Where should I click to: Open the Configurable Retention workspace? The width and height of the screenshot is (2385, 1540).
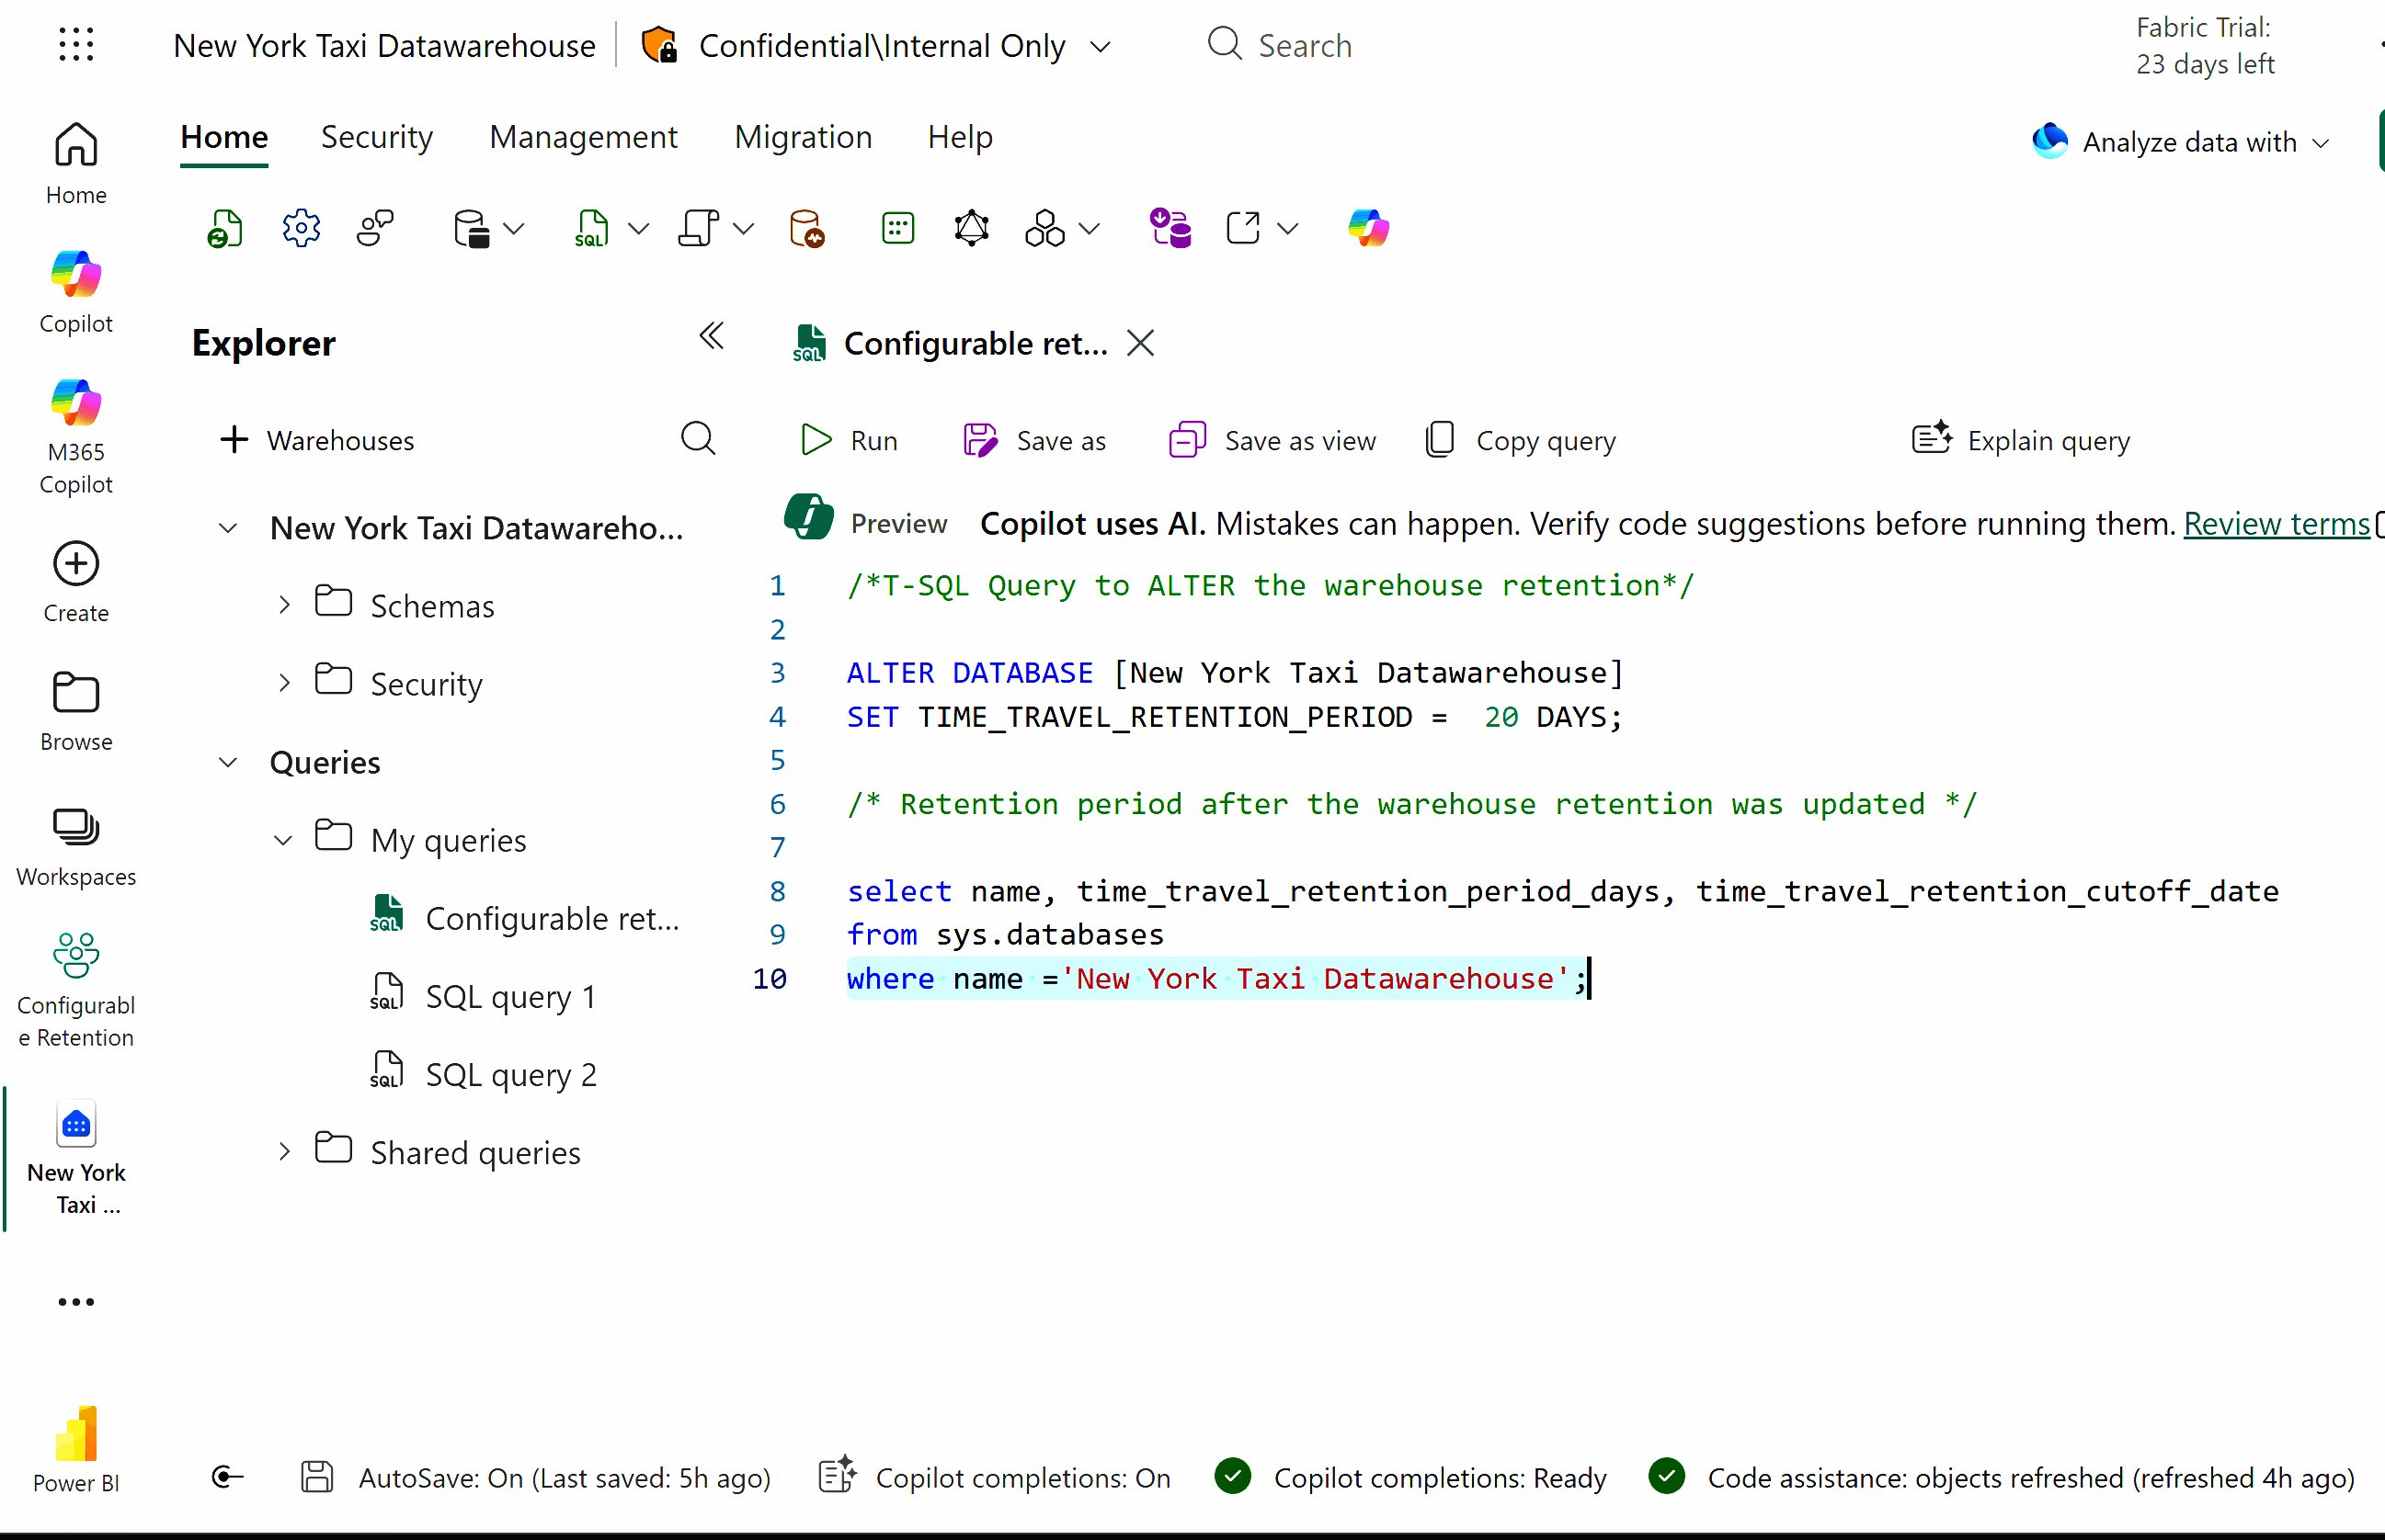[x=76, y=990]
